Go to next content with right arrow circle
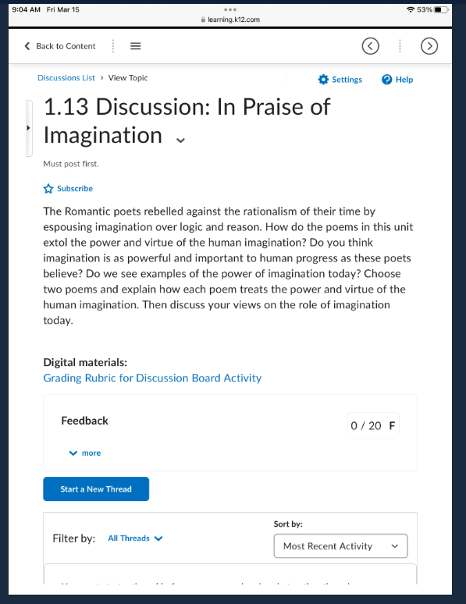The height and width of the screenshot is (604, 466). [429, 46]
